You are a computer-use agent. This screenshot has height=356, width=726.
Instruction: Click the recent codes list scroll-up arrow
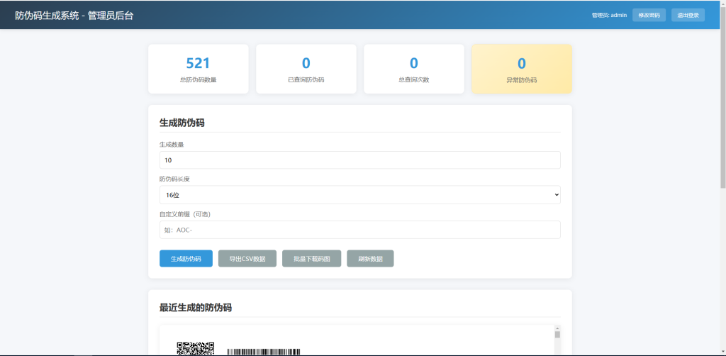(x=557, y=328)
